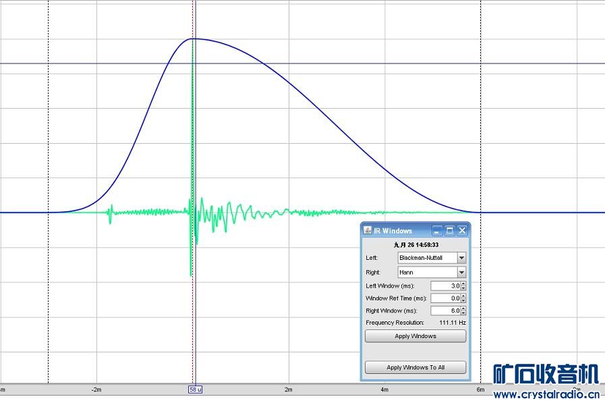The image size is (605, 403).
Task: Open the Left window type dropdown (Blackman-Nuttall)
Action: tap(461, 258)
